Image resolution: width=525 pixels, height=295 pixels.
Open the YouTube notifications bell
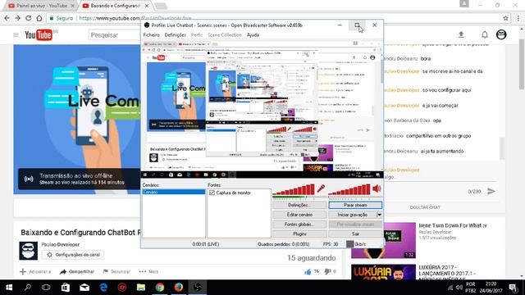click(485, 34)
